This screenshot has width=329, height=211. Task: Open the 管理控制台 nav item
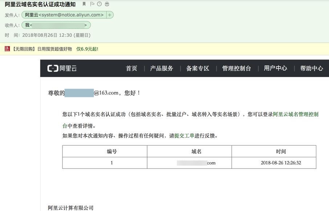pos(236,68)
